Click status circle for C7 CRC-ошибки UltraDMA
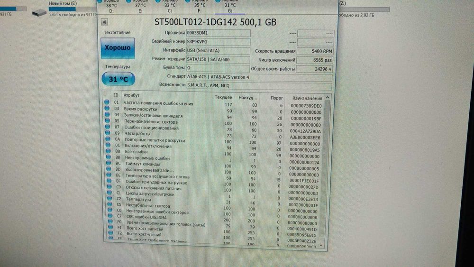474x267 pixels. click(110, 216)
